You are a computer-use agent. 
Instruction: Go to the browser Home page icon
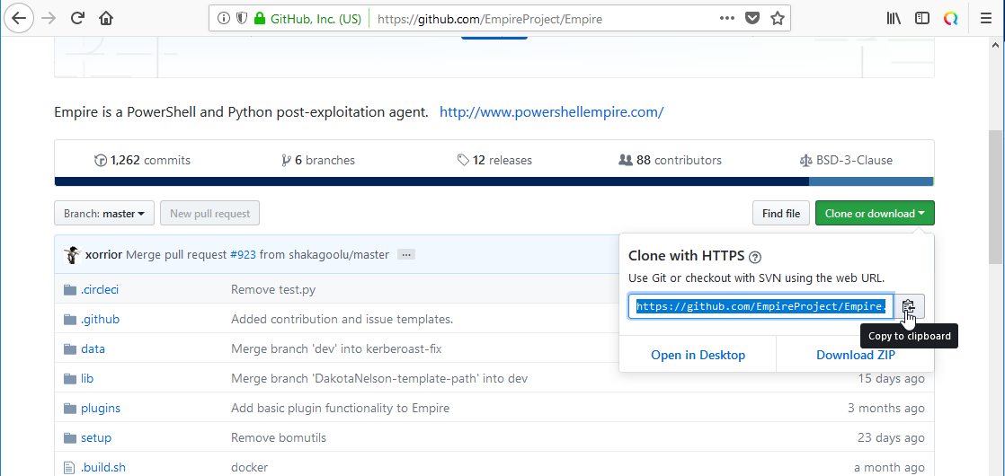click(x=106, y=19)
